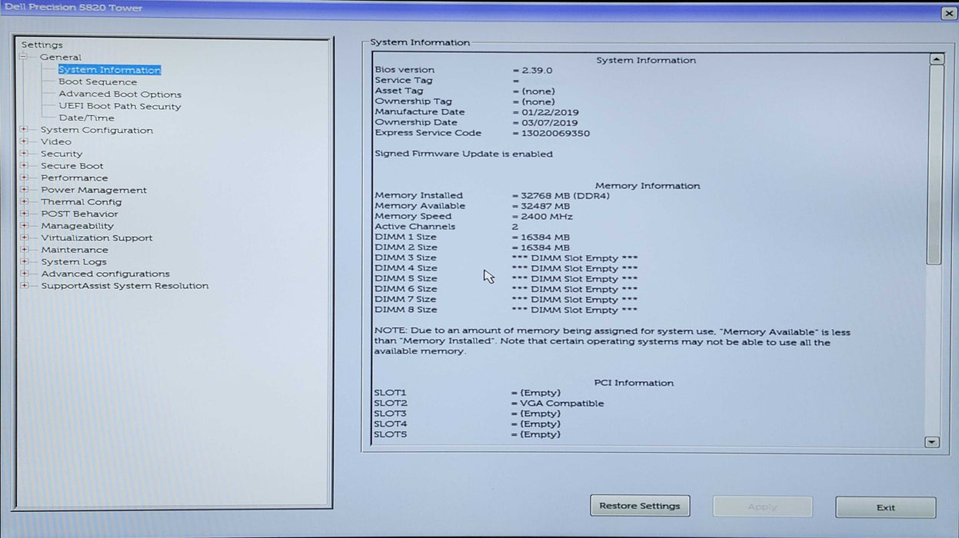Open the Date/Time settings
Image resolution: width=959 pixels, height=538 pixels.
click(86, 118)
